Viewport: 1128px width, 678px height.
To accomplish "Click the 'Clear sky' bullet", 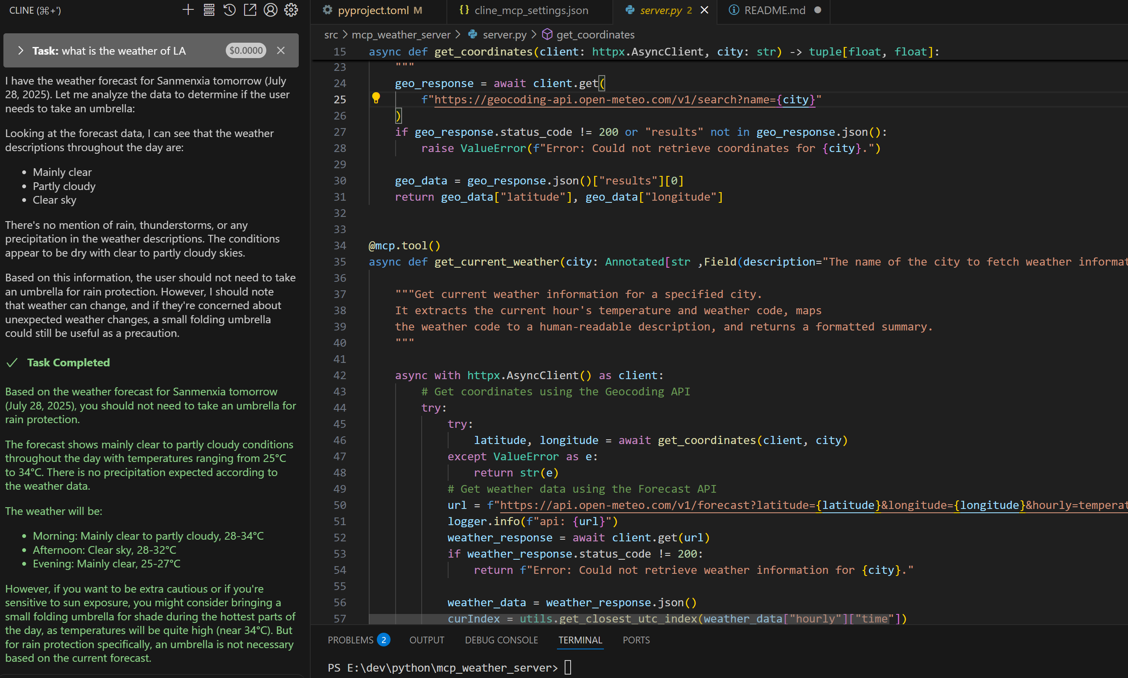I will [54, 200].
